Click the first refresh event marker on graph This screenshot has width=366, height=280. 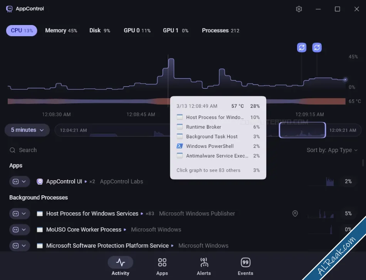[302, 48]
